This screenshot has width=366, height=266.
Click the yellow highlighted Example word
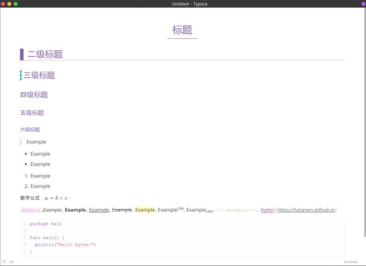point(145,210)
